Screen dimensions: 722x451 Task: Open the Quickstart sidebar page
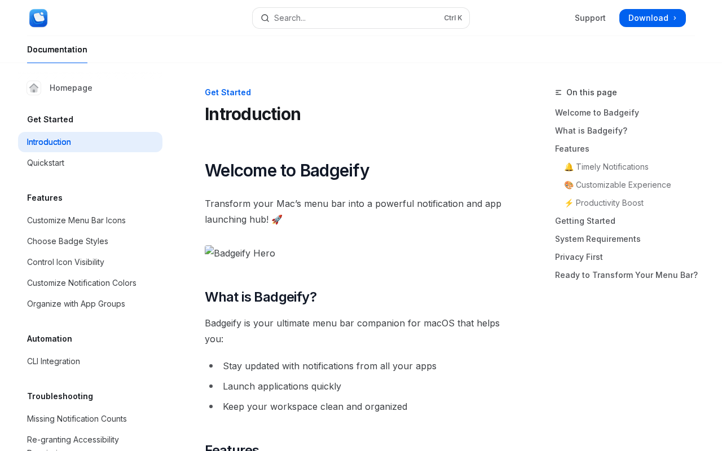tap(46, 163)
